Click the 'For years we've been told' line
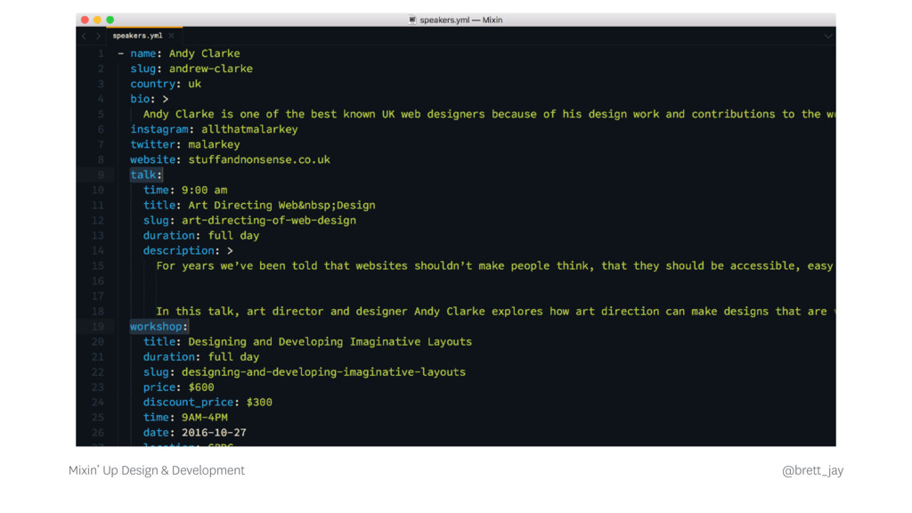Screen dimensions: 912x513 495,265
